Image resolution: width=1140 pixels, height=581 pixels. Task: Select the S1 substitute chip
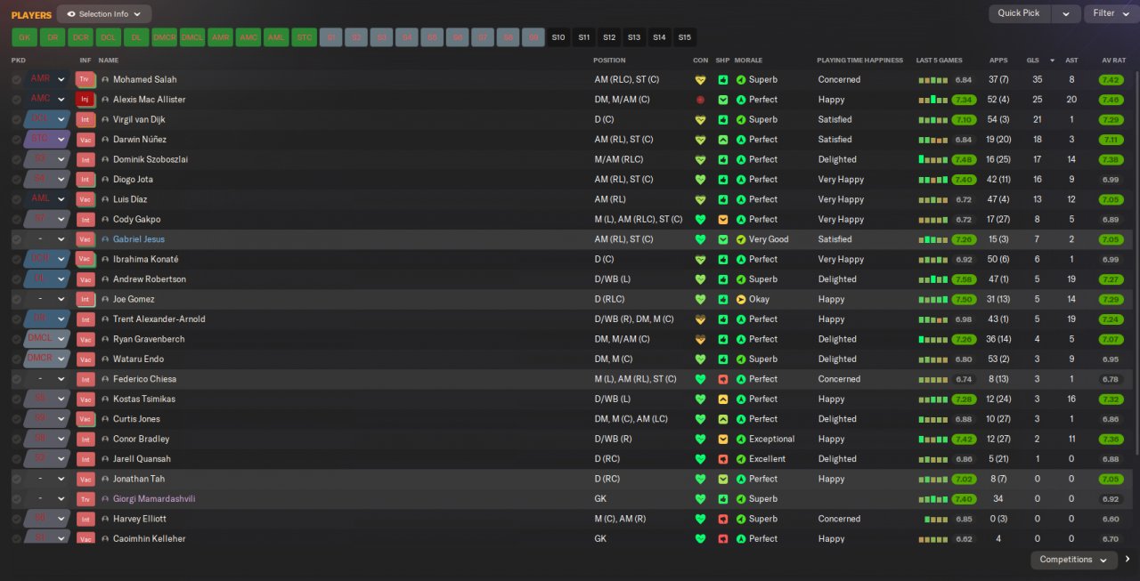[331, 37]
